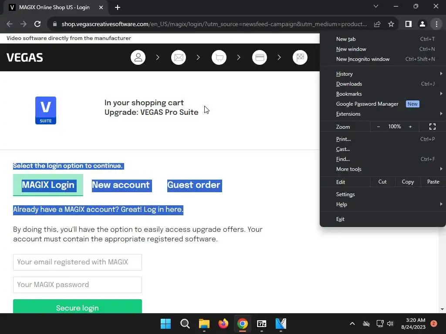Click the VEGAS logo in header
Screen dimensions: 446x334
click(x=25, y=57)
